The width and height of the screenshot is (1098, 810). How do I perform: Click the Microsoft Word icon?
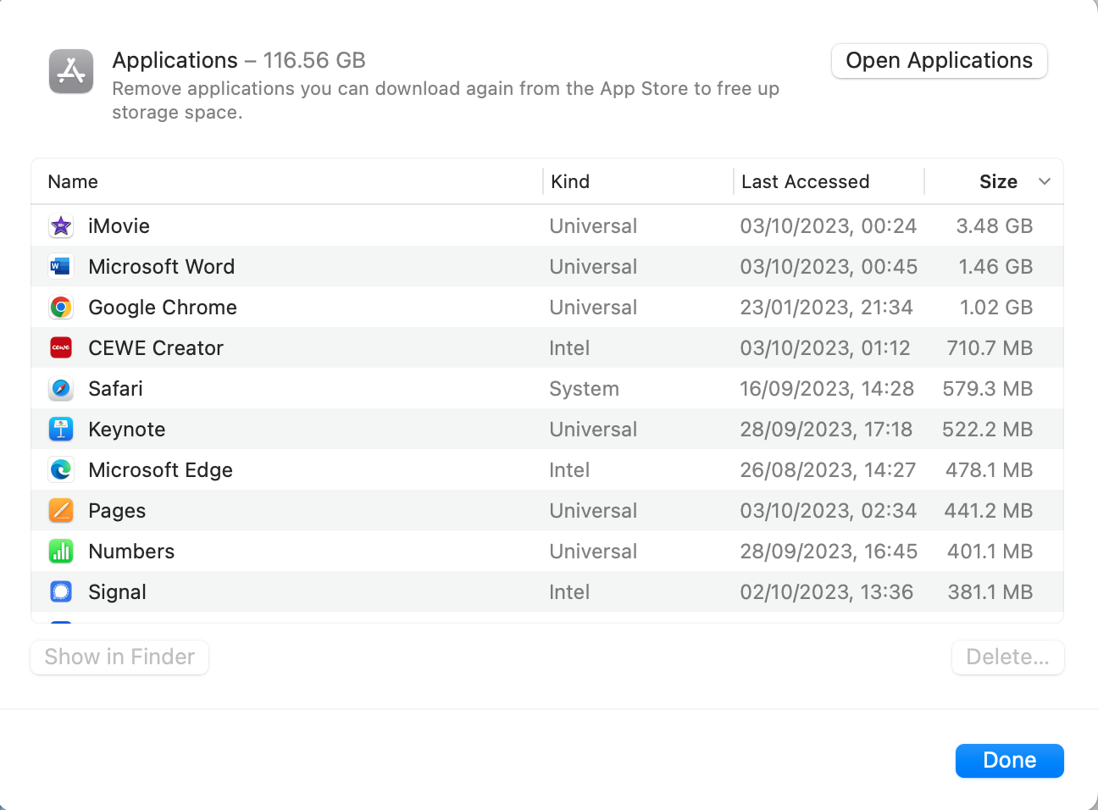(61, 266)
